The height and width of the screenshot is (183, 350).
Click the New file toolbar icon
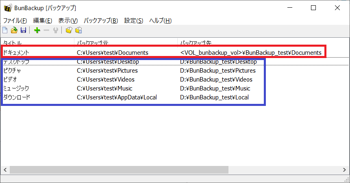point(5,30)
